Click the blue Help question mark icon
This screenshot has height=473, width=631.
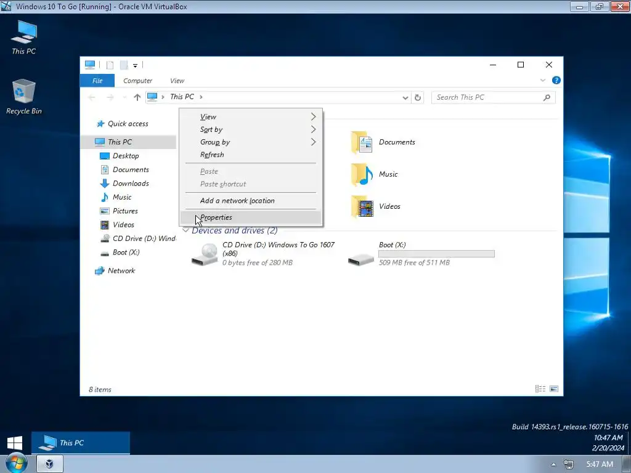(x=556, y=81)
